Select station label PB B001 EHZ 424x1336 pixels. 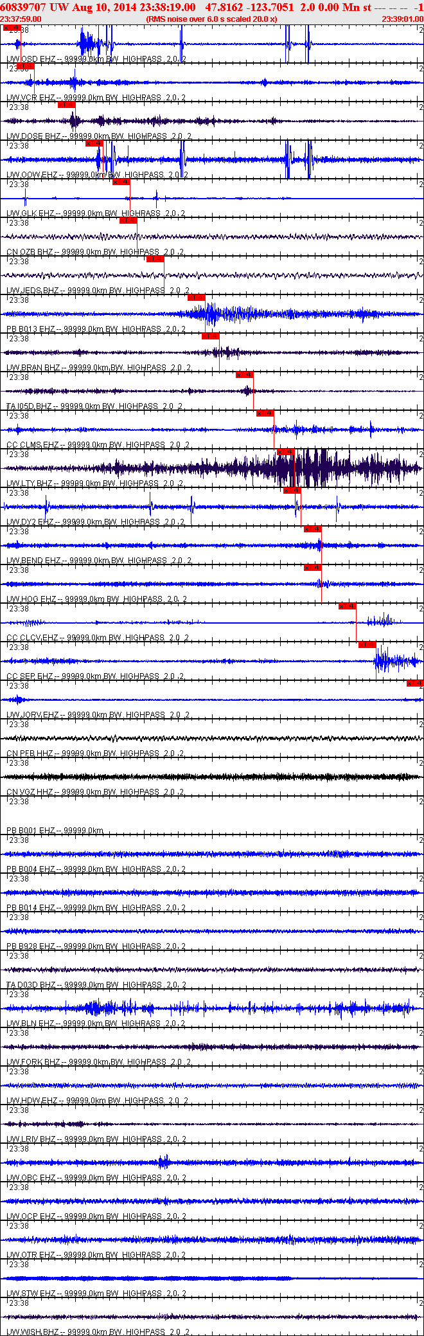click(31, 831)
